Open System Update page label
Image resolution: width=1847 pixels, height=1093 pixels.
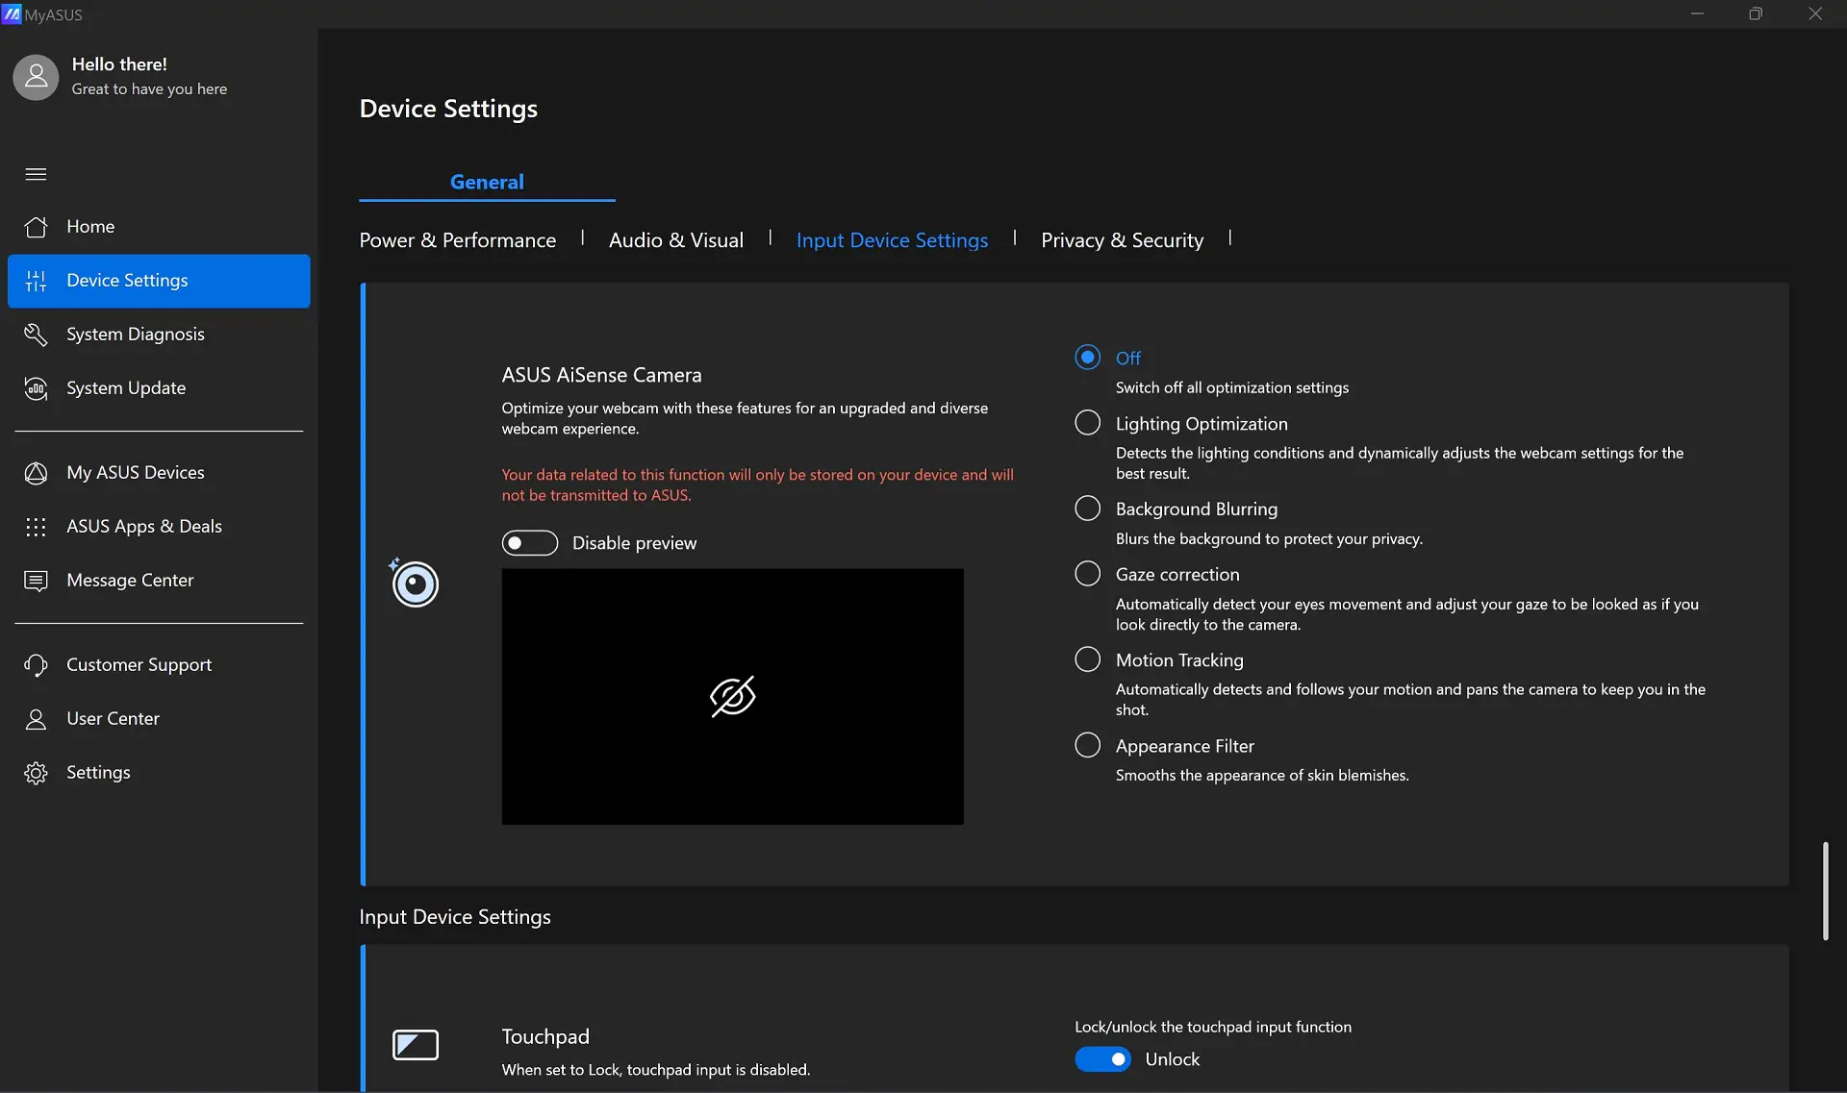point(126,388)
